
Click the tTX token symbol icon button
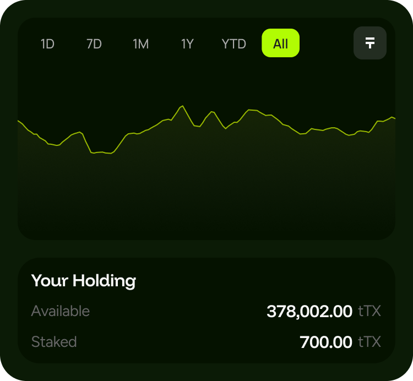tap(369, 43)
